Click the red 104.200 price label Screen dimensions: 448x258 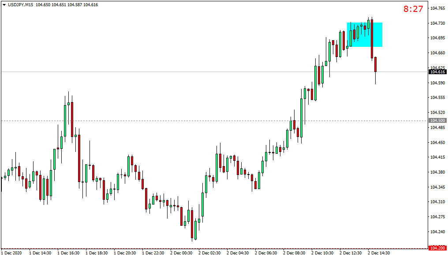(x=438, y=248)
